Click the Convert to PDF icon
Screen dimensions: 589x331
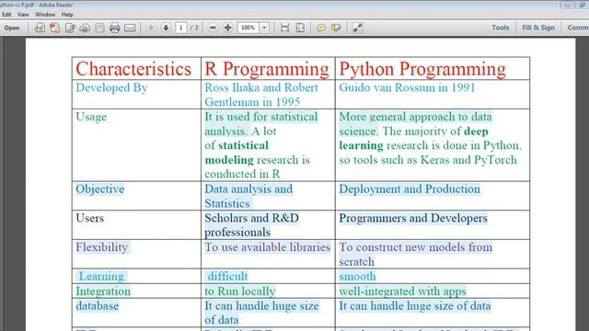click(54, 28)
